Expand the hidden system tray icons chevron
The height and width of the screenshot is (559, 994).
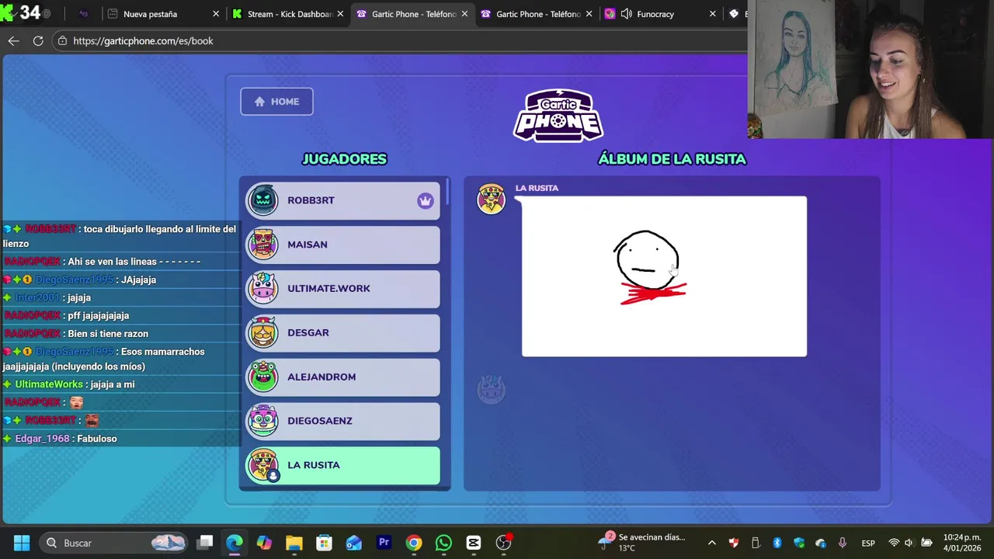coord(711,543)
